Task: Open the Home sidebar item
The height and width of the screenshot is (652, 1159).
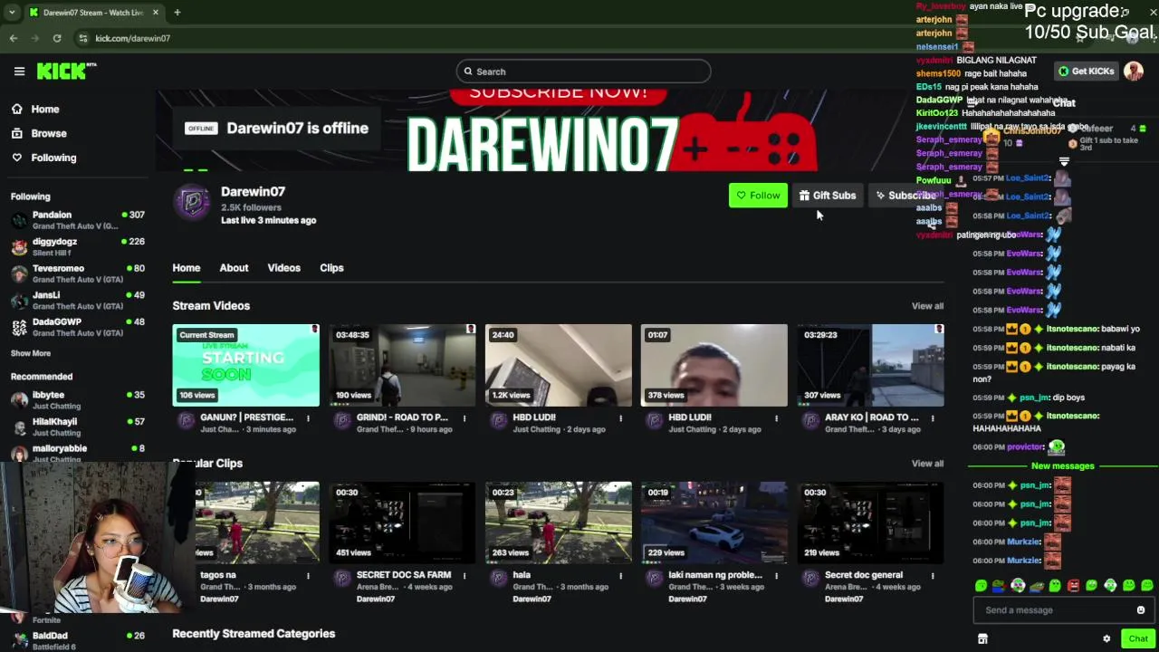Action: coord(36,109)
